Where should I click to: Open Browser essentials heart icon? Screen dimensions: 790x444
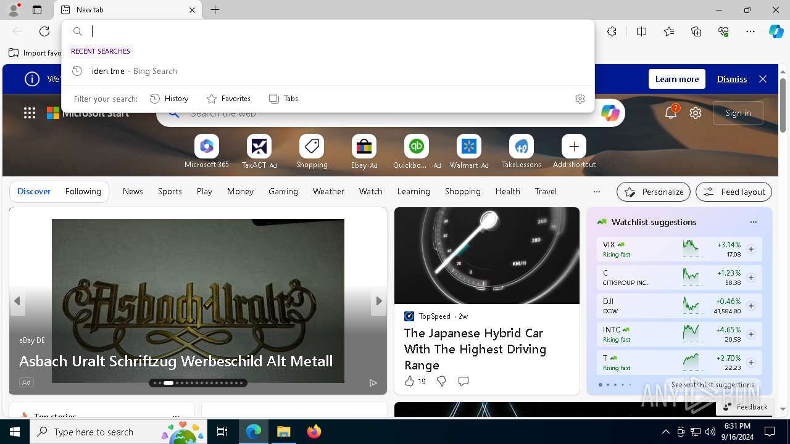click(723, 31)
